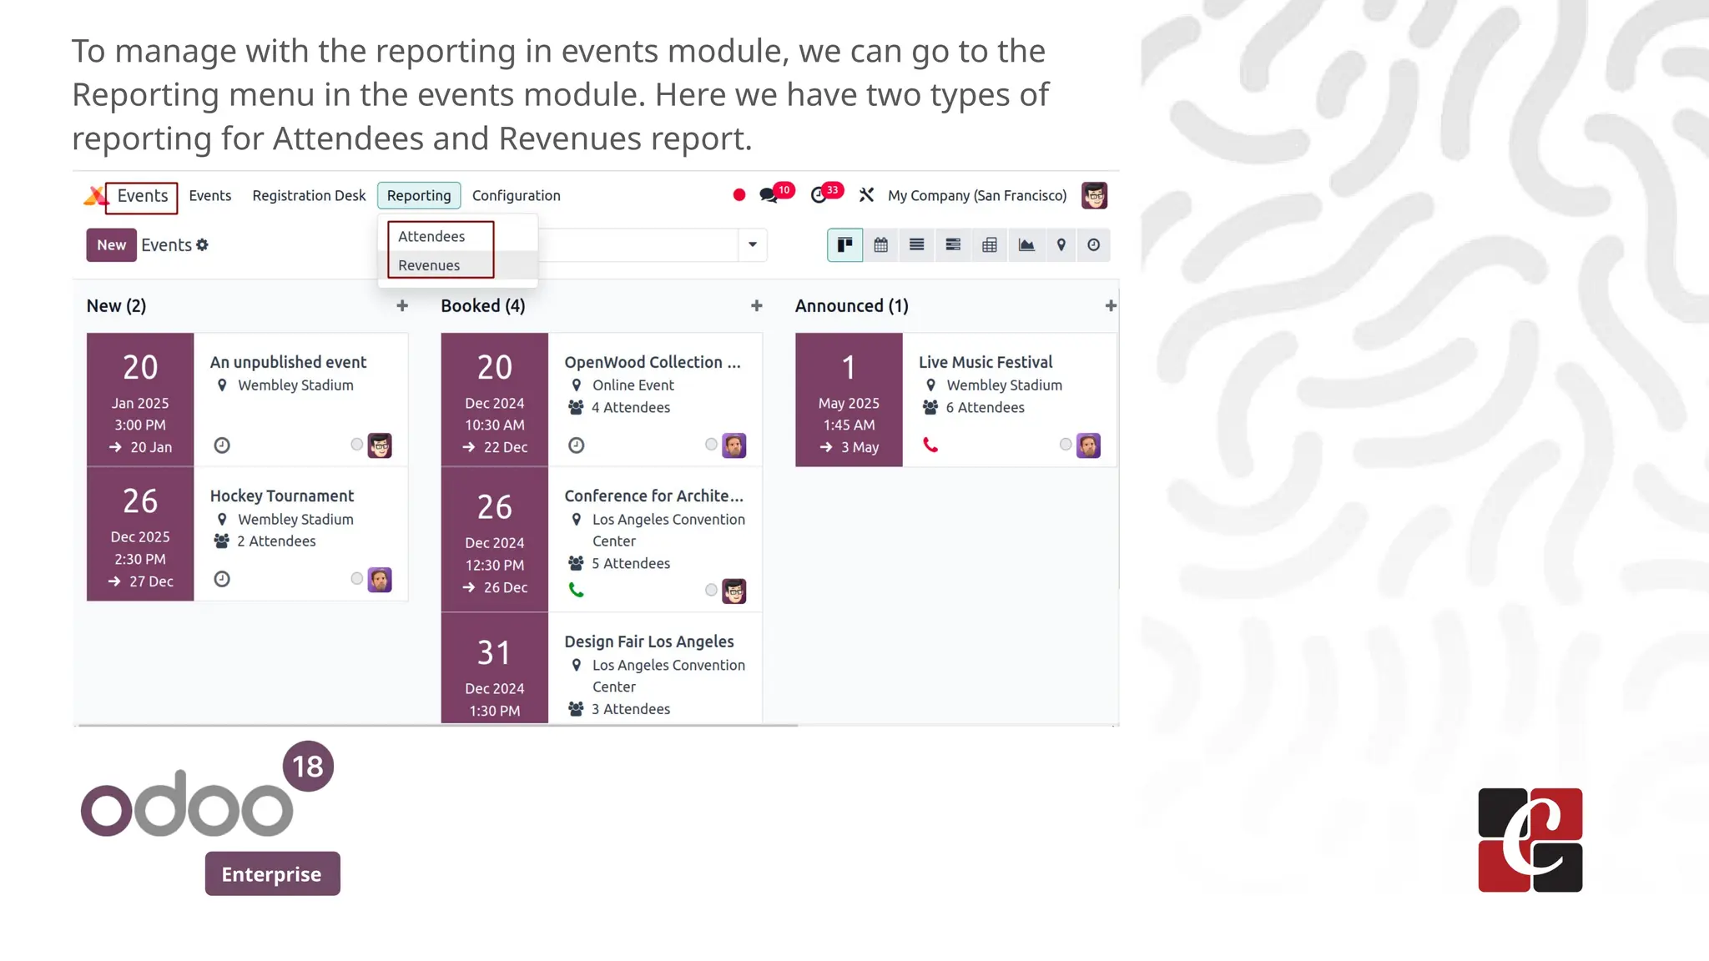Open the messages icon with badge 10
This screenshot has height=961, width=1709.
tap(769, 195)
